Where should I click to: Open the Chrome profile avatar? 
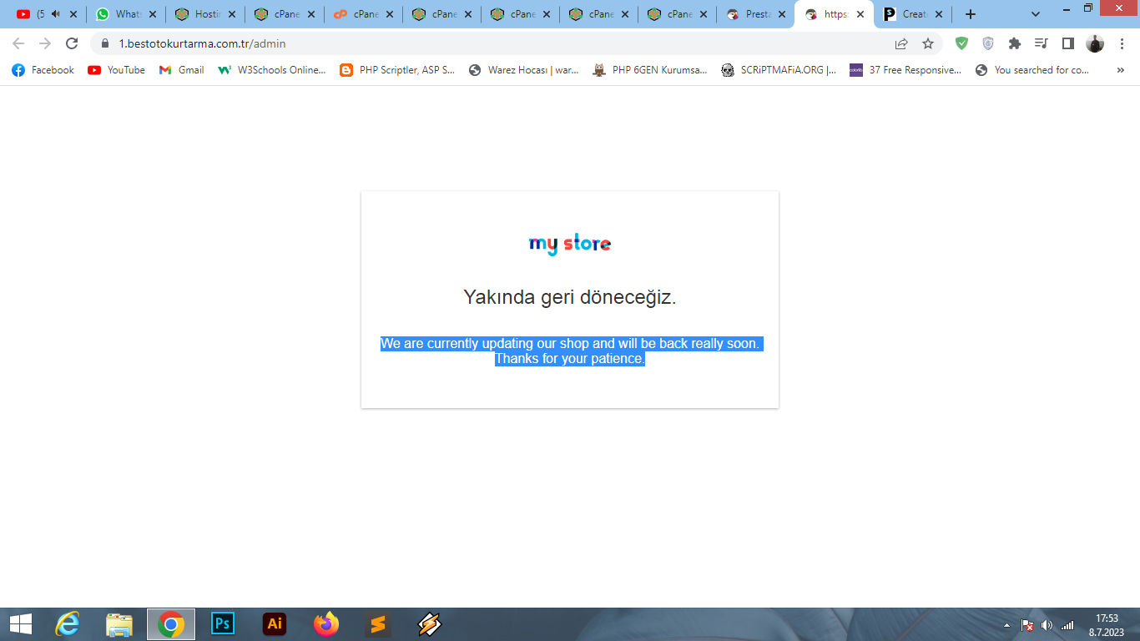pyautogui.click(x=1095, y=43)
